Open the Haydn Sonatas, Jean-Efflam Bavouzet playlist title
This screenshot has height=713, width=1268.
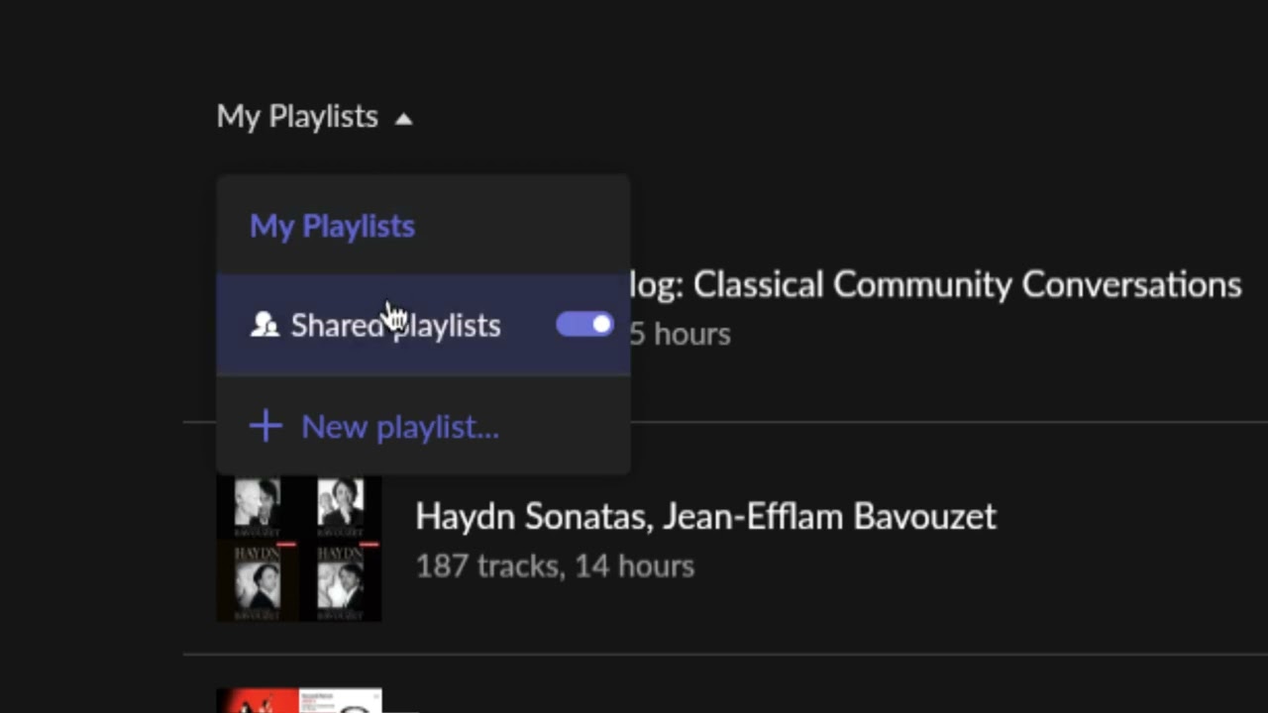tap(705, 516)
